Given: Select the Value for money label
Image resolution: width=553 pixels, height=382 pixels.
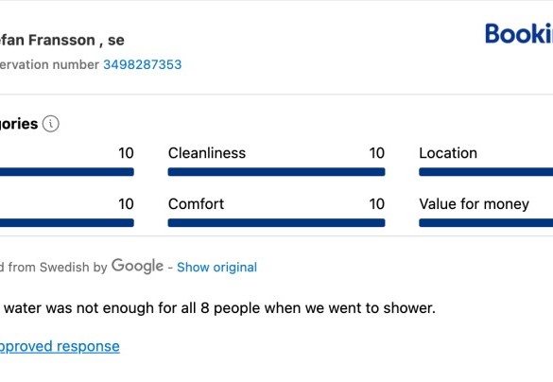Looking at the screenshot, I should 475,204.
